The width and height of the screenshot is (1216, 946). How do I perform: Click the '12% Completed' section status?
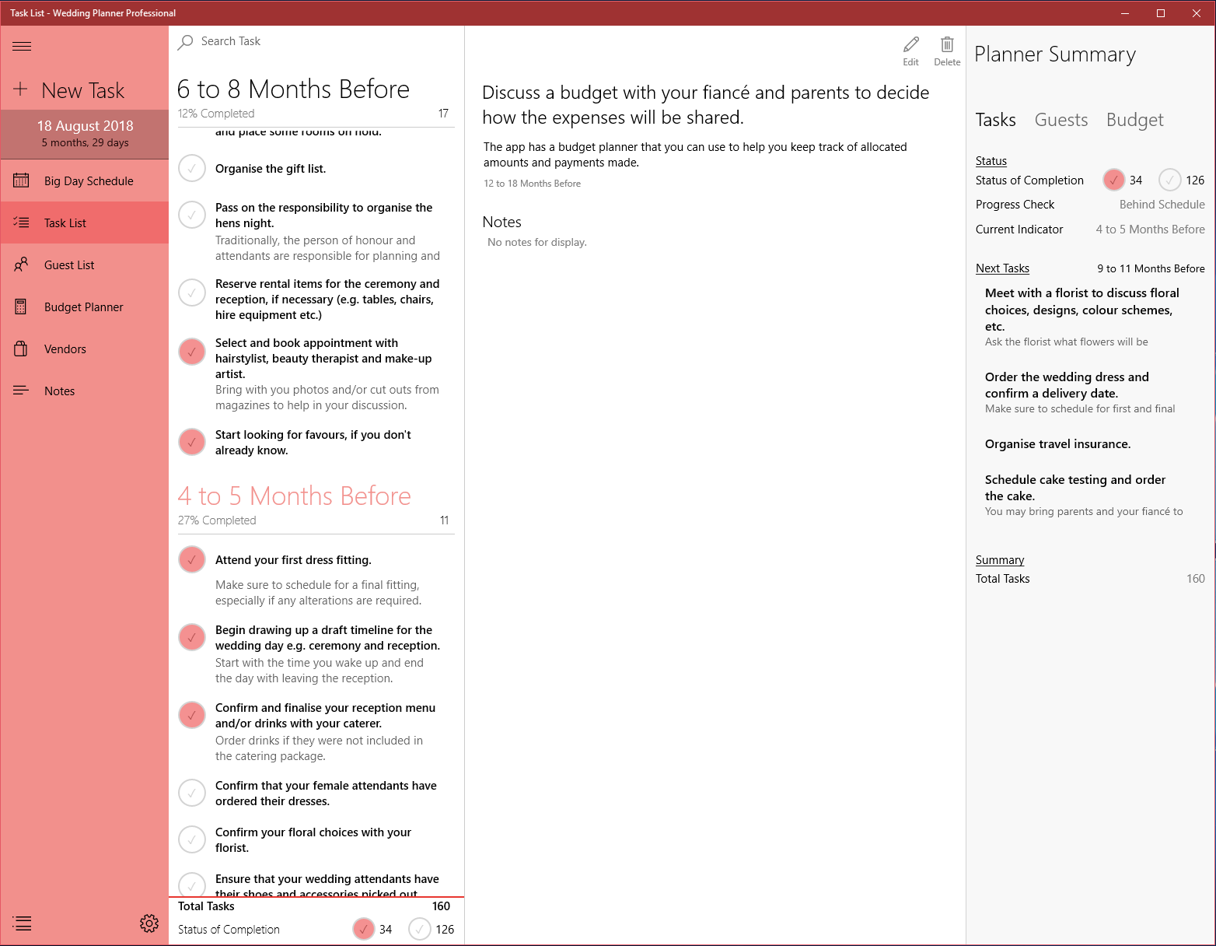coord(216,114)
